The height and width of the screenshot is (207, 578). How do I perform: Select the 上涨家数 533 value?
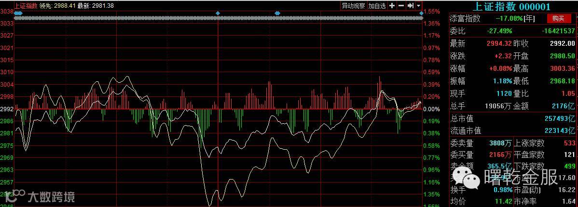[569, 143]
